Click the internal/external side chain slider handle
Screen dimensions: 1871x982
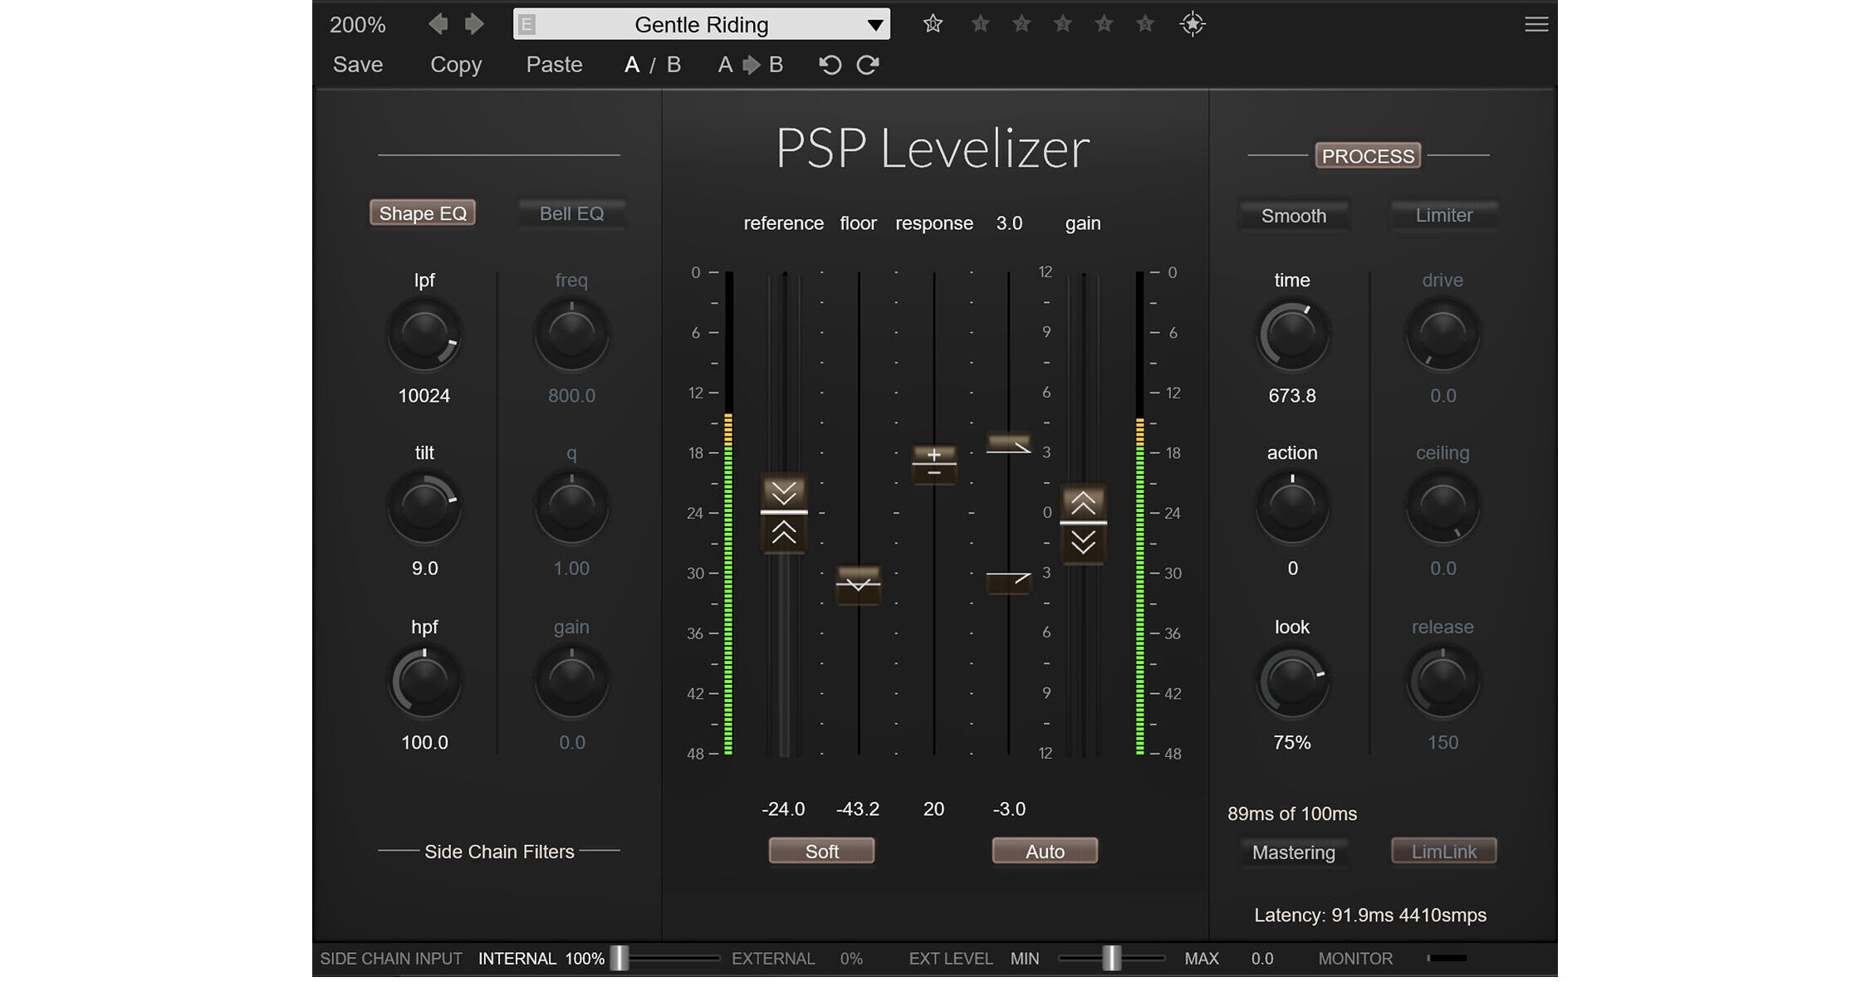pos(620,958)
